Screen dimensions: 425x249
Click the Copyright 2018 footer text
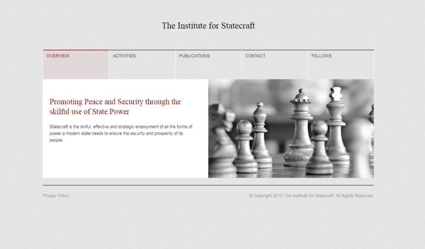(311, 195)
